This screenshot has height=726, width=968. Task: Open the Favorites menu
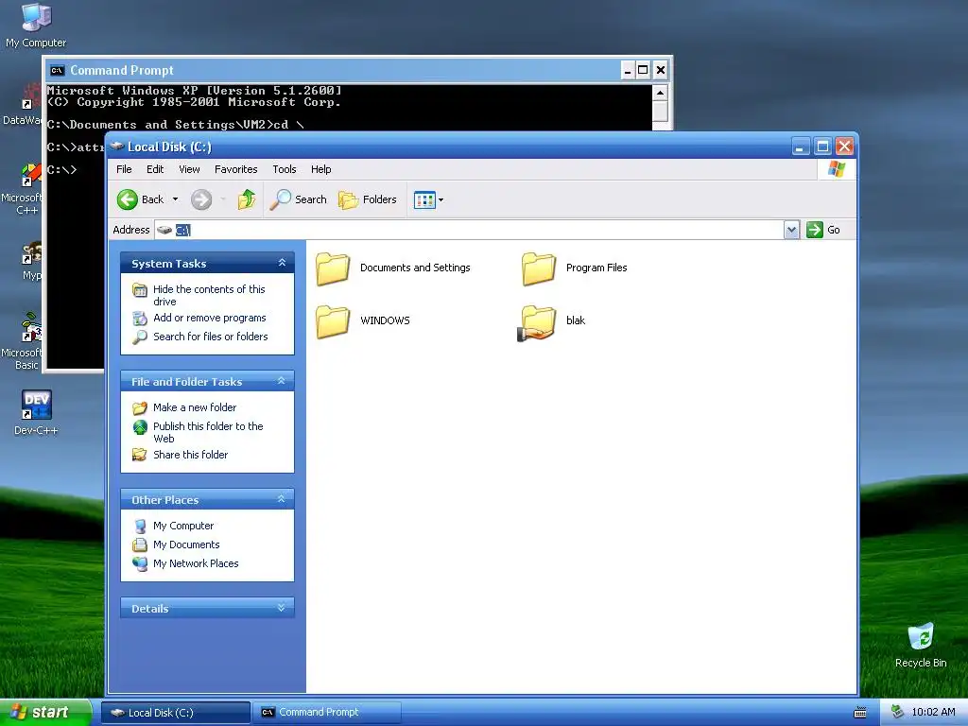pyautogui.click(x=235, y=169)
